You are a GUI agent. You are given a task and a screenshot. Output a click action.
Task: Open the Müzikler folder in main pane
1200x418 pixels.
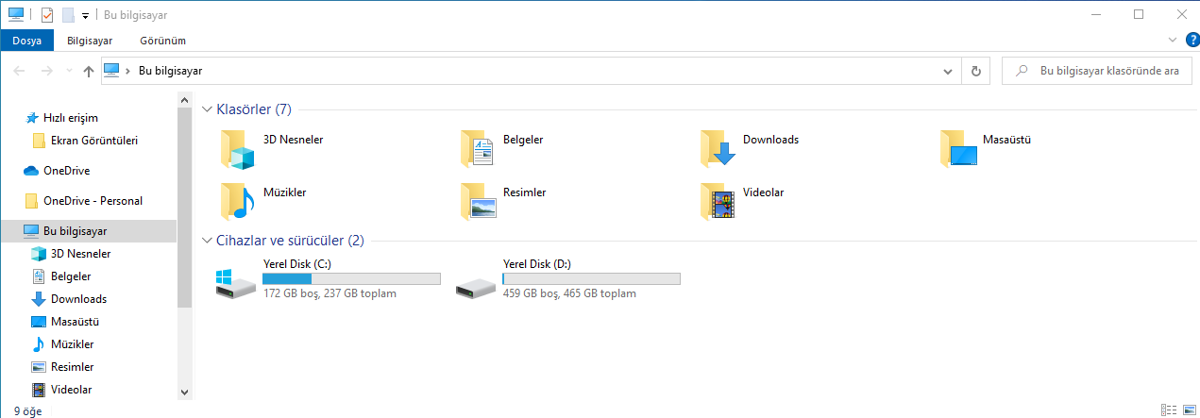tap(263, 201)
